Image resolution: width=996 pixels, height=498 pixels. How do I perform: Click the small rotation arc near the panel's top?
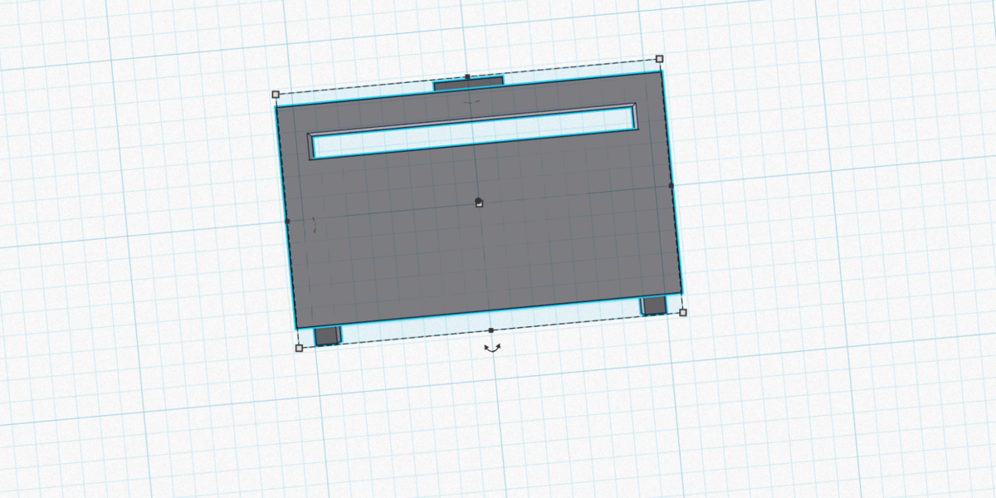point(471,101)
